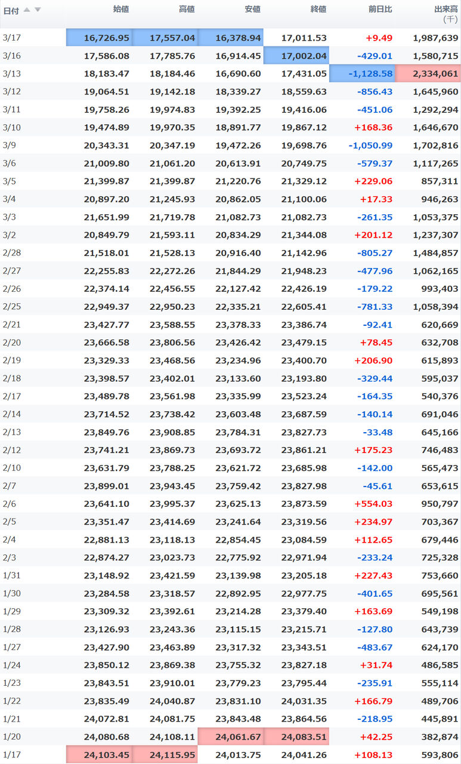
Task: Select close value 23,523.24
Action: [x=304, y=396]
